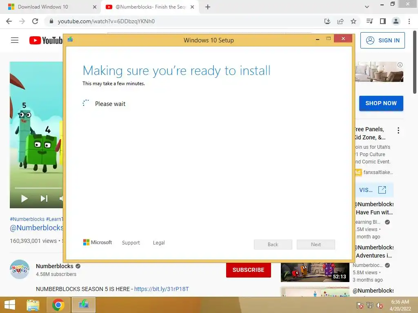Click the install app icon in address bar
Image resolution: width=418 pixels, height=313 pixels.
[x=327, y=21]
